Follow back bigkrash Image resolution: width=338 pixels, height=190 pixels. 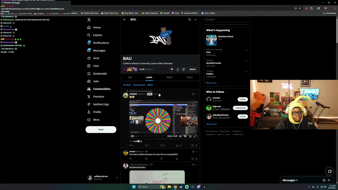[x=240, y=108]
